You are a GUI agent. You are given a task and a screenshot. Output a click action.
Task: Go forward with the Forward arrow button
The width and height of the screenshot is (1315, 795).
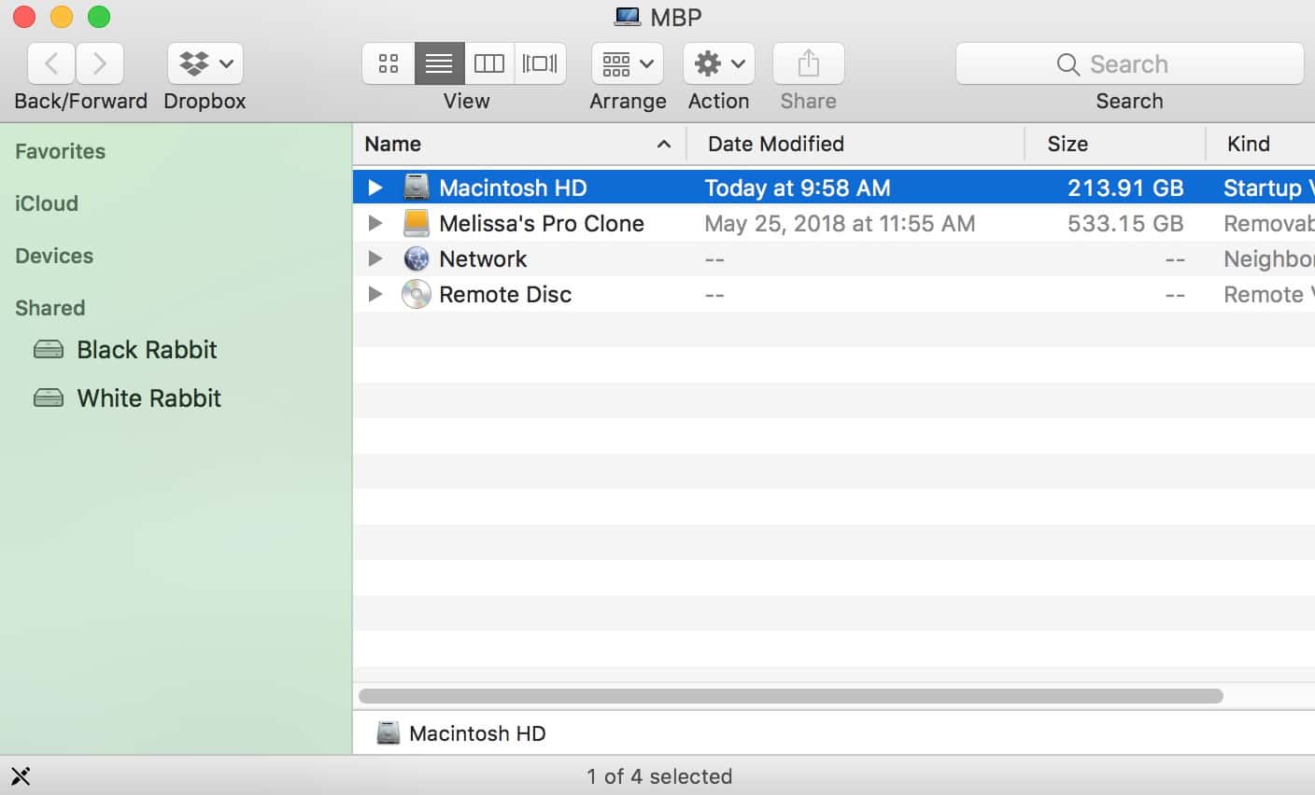[x=99, y=63]
